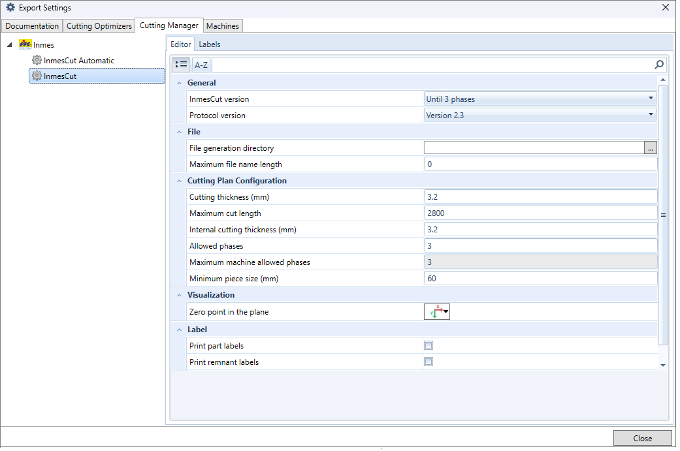
Task: Click the InmesCut Automatic gear icon
Action: (x=37, y=60)
